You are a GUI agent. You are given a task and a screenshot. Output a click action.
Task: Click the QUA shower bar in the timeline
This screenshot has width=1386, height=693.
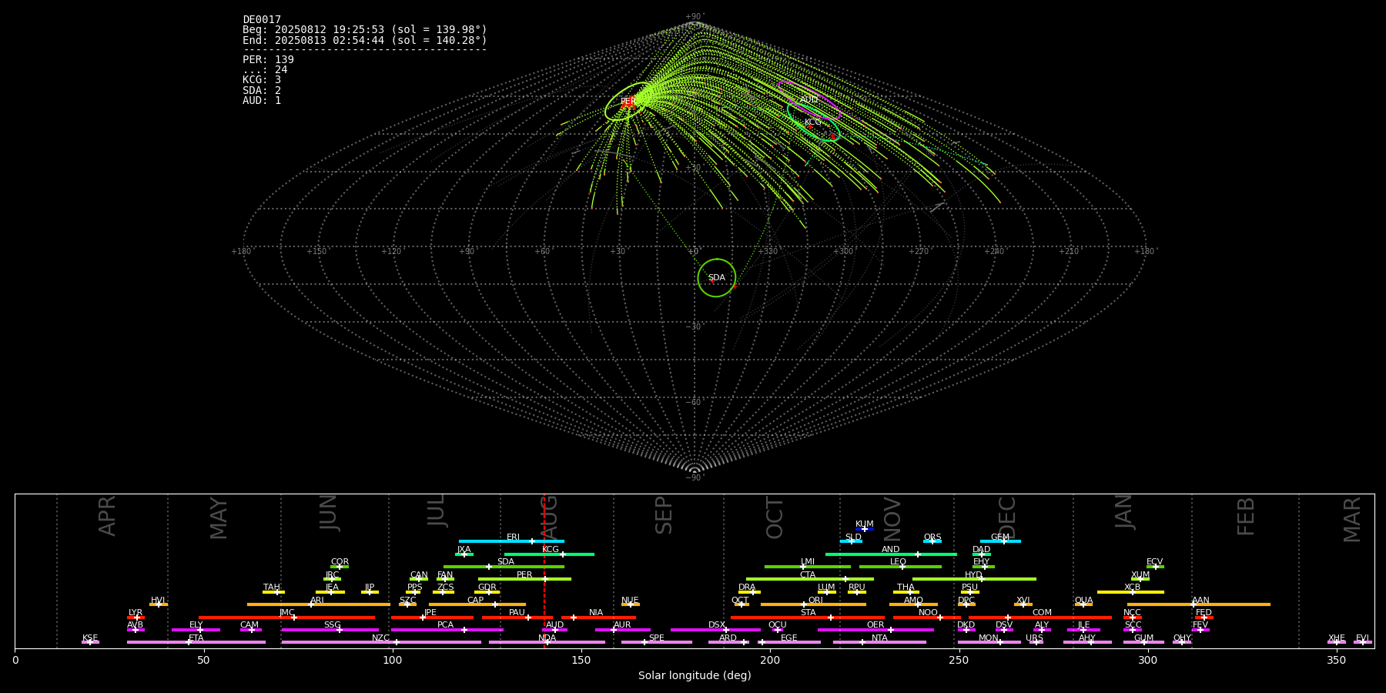[1083, 604]
